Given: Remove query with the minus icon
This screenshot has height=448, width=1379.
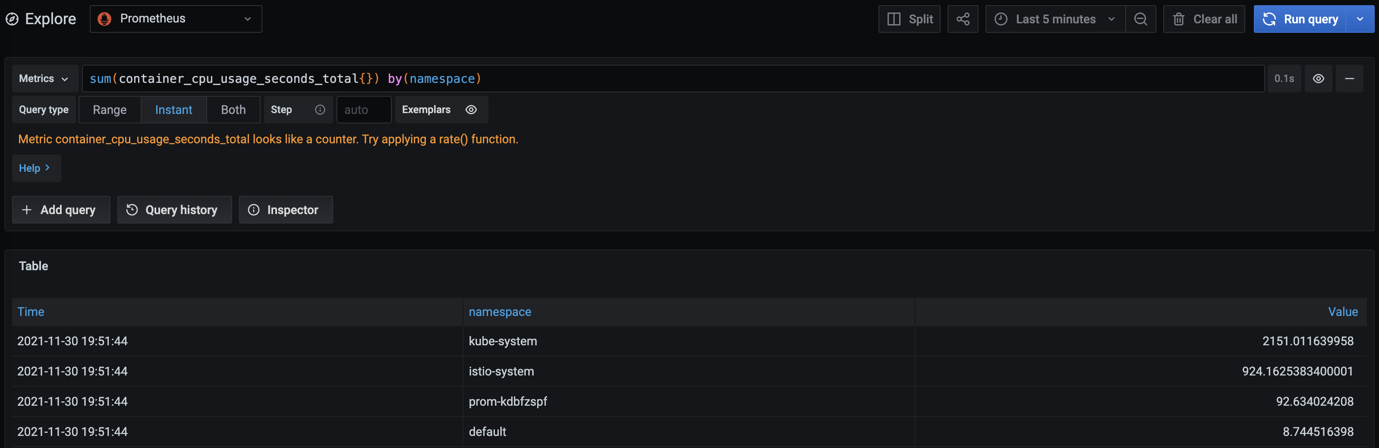Looking at the screenshot, I should 1349,79.
